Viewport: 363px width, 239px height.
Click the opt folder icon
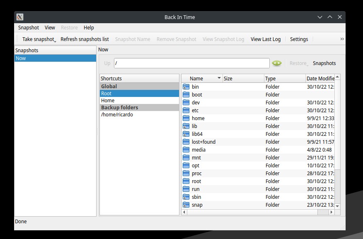click(x=186, y=165)
